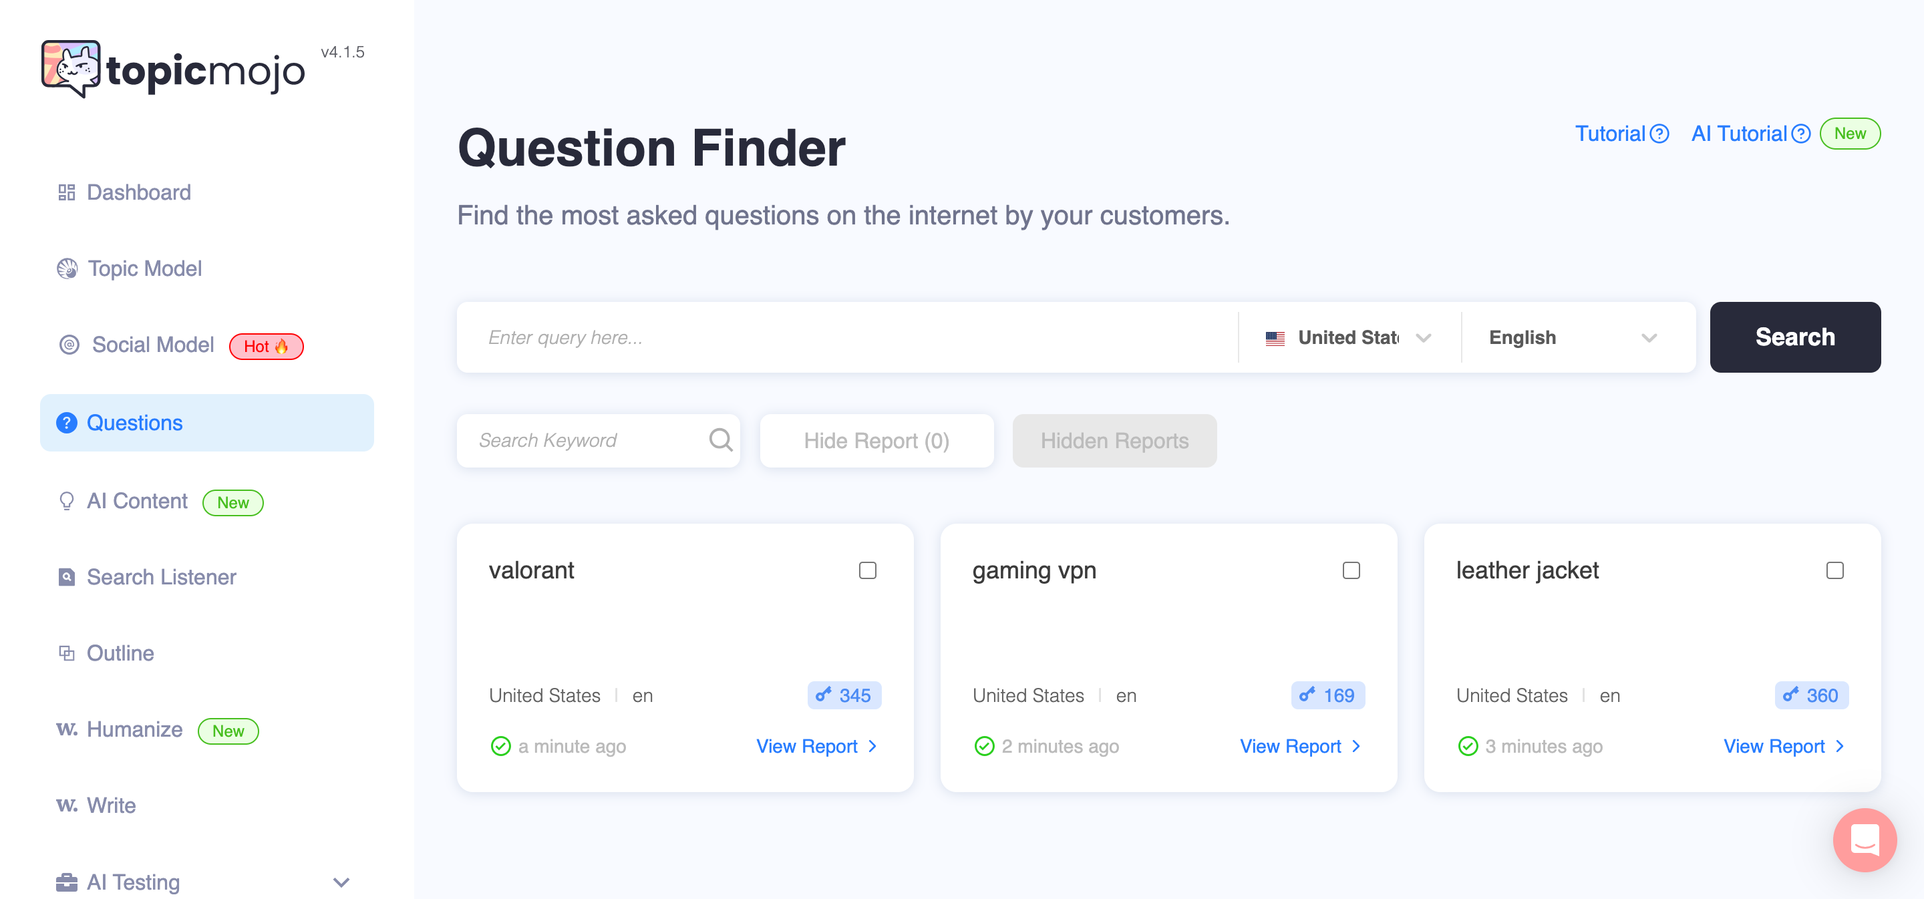Screen dimensions: 1924x899
Task: Check the leather jacket report checkbox
Action: point(1834,570)
